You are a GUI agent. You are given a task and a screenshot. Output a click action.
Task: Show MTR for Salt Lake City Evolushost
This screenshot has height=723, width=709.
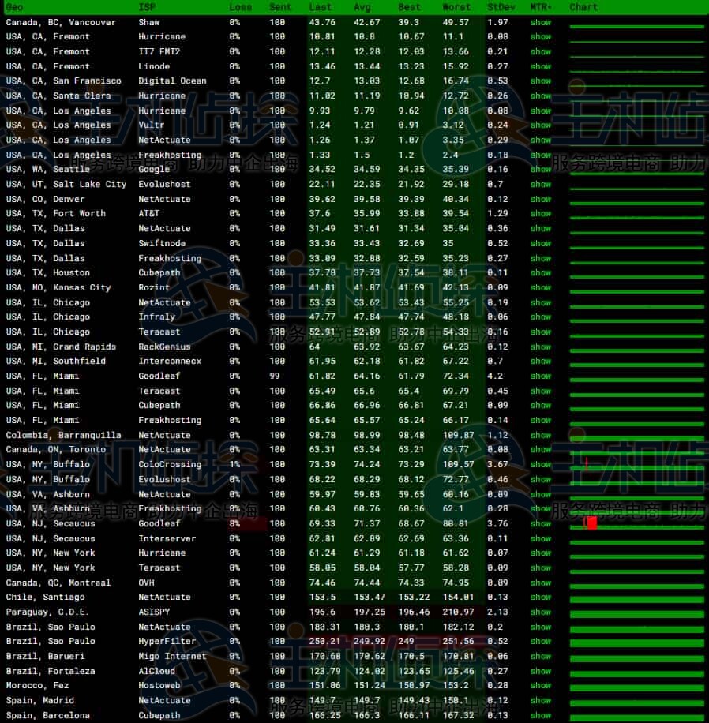pyautogui.click(x=541, y=184)
